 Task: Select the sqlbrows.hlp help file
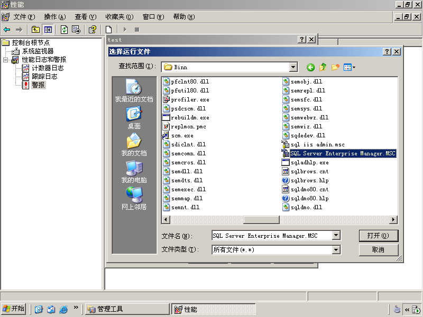click(x=305, y=180)
